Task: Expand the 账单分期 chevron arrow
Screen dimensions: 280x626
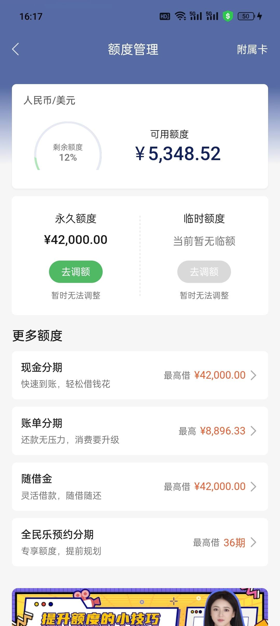Action: tap(254, 431)
